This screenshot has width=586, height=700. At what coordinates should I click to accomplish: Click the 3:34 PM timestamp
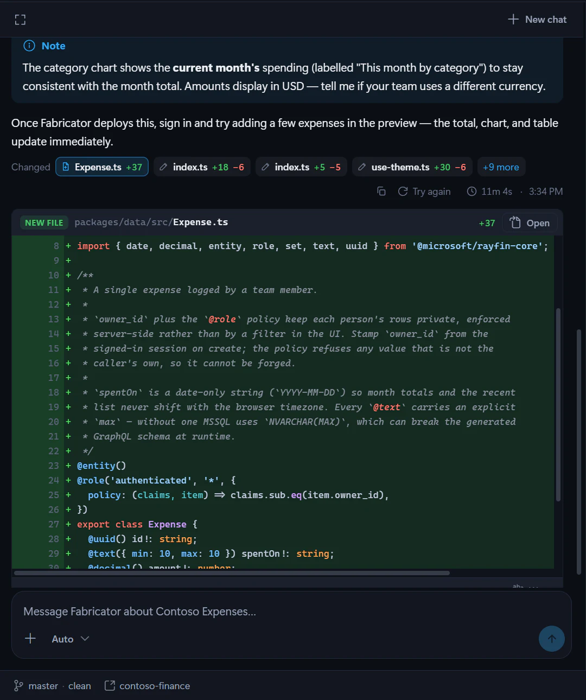546,191
